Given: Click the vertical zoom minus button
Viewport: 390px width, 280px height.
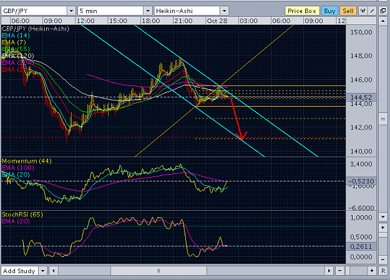Looking at the screenshot, I should pos(383,259).
